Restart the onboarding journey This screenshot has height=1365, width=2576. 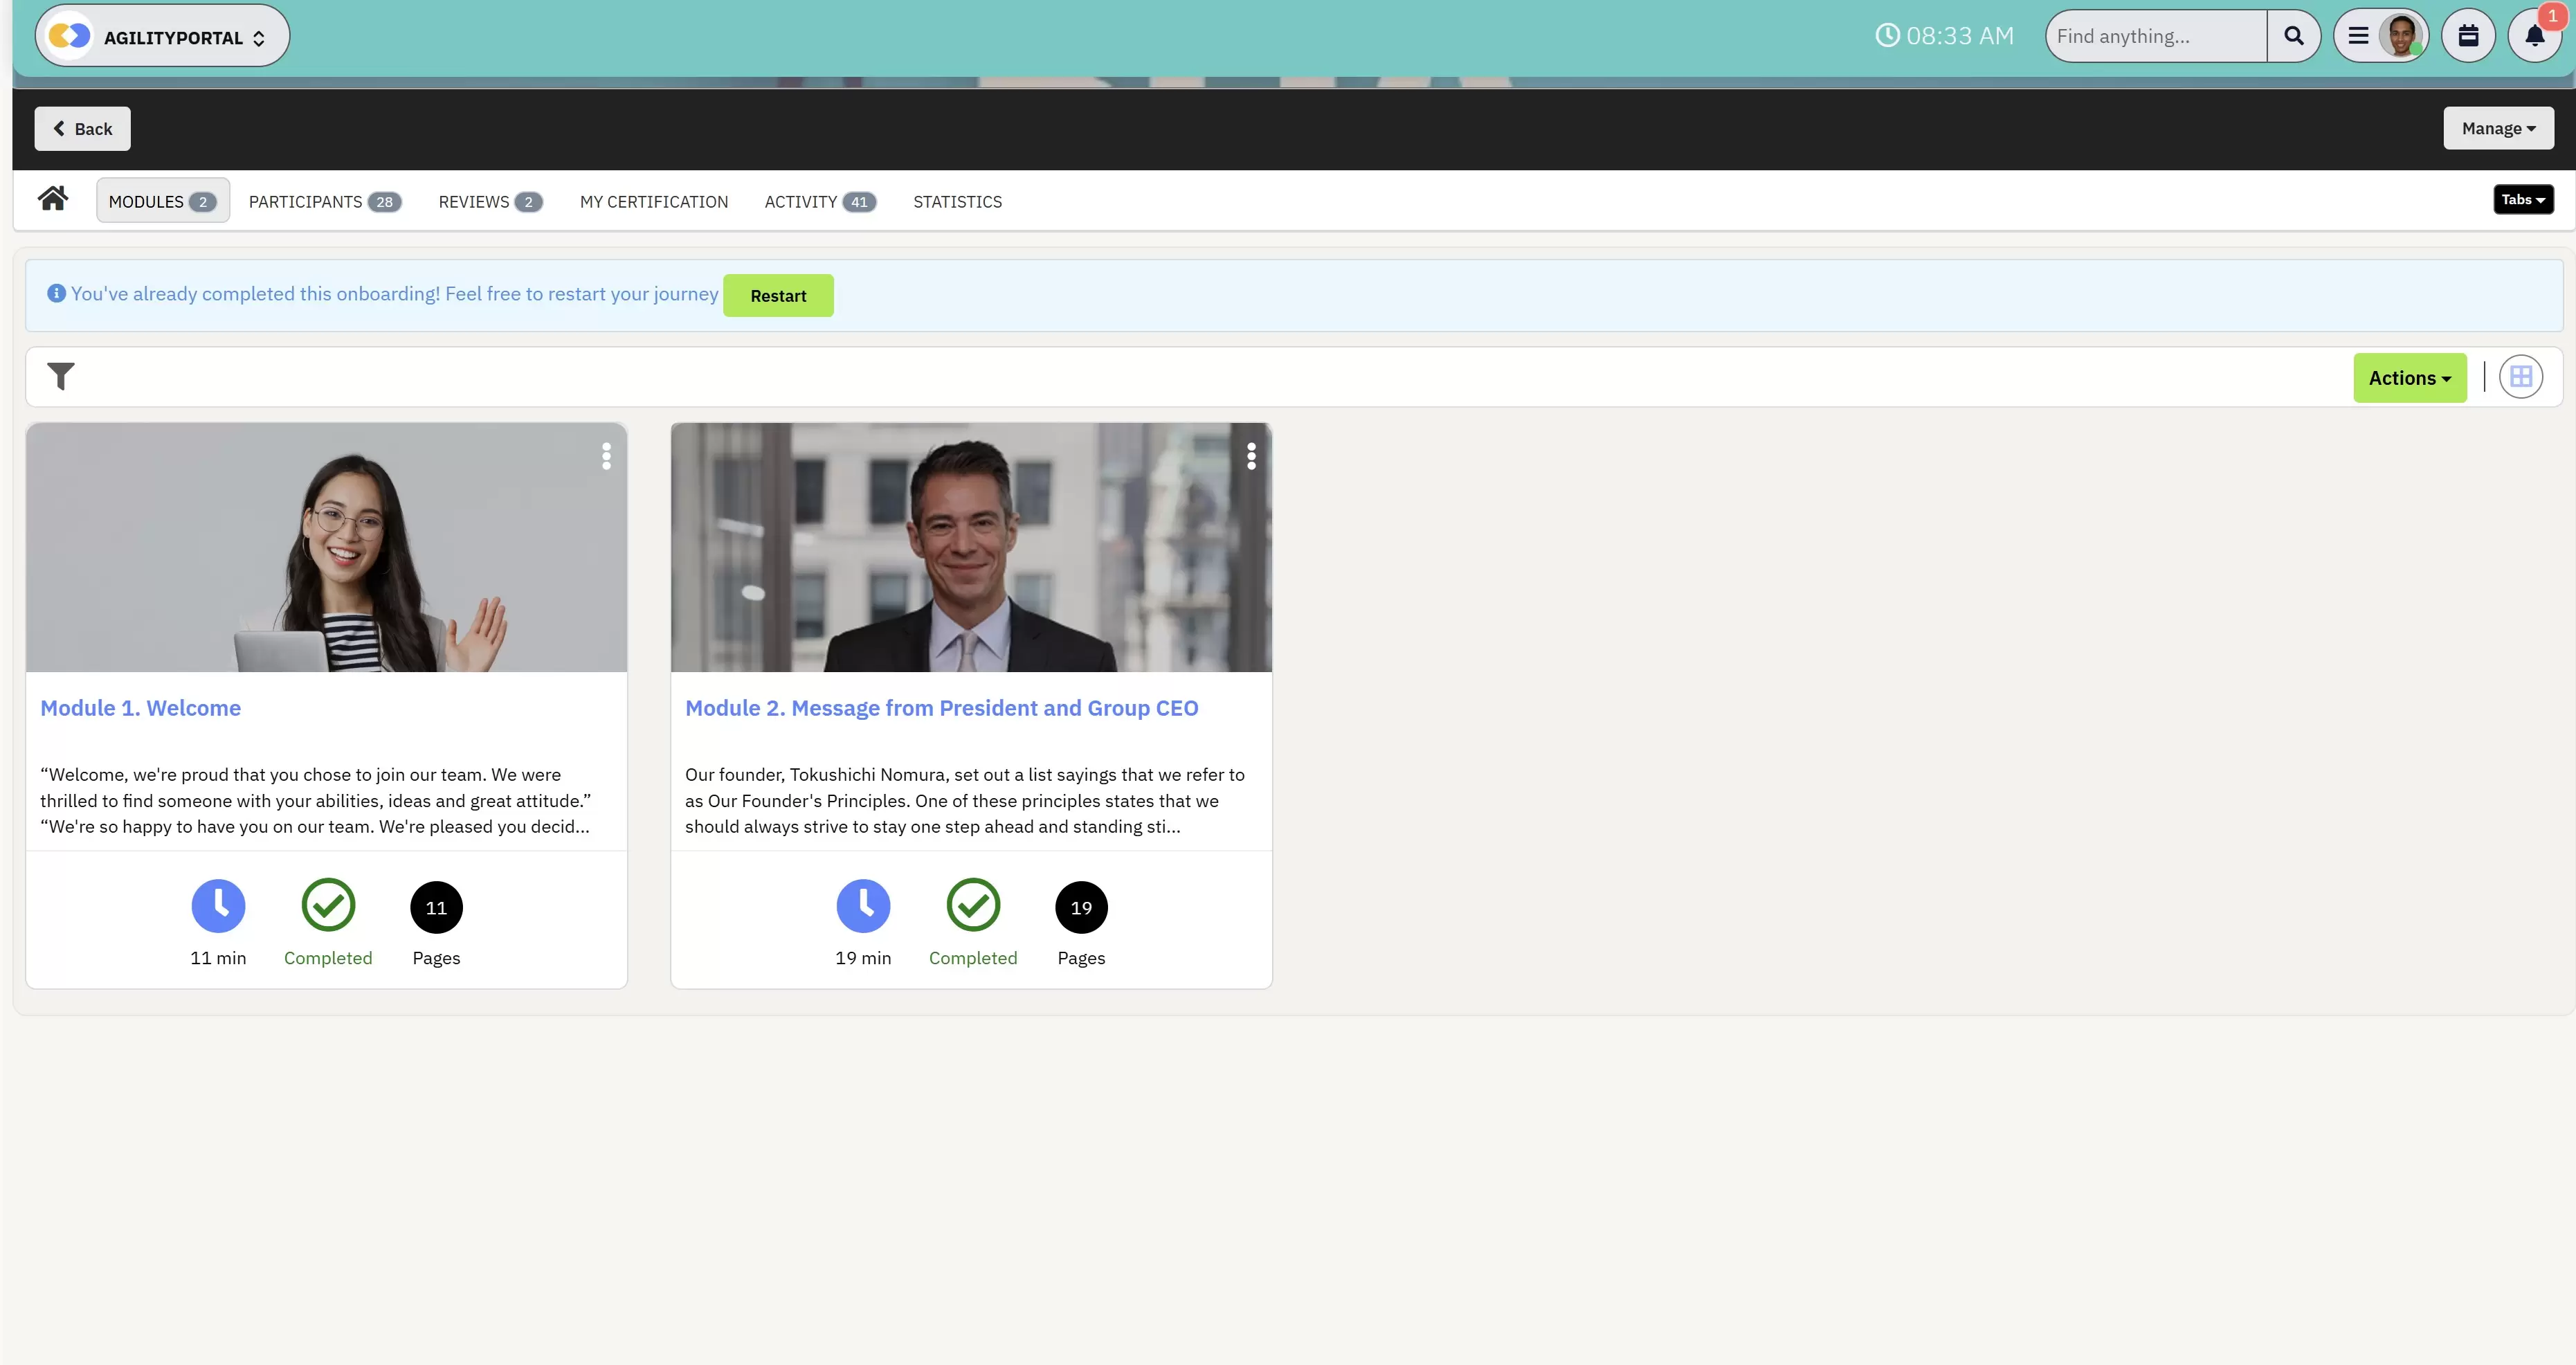click(x=778, y=296)
